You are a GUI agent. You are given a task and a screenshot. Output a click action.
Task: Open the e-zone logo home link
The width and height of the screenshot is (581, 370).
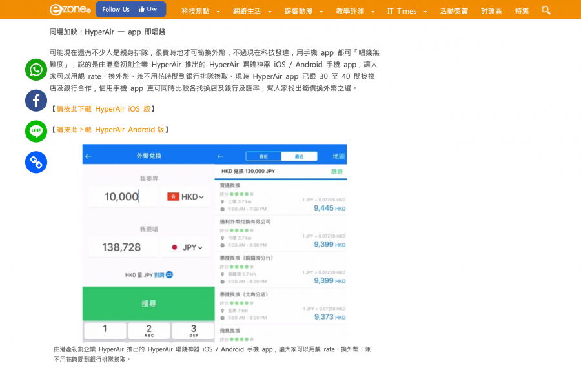click(x=70, y=9)
